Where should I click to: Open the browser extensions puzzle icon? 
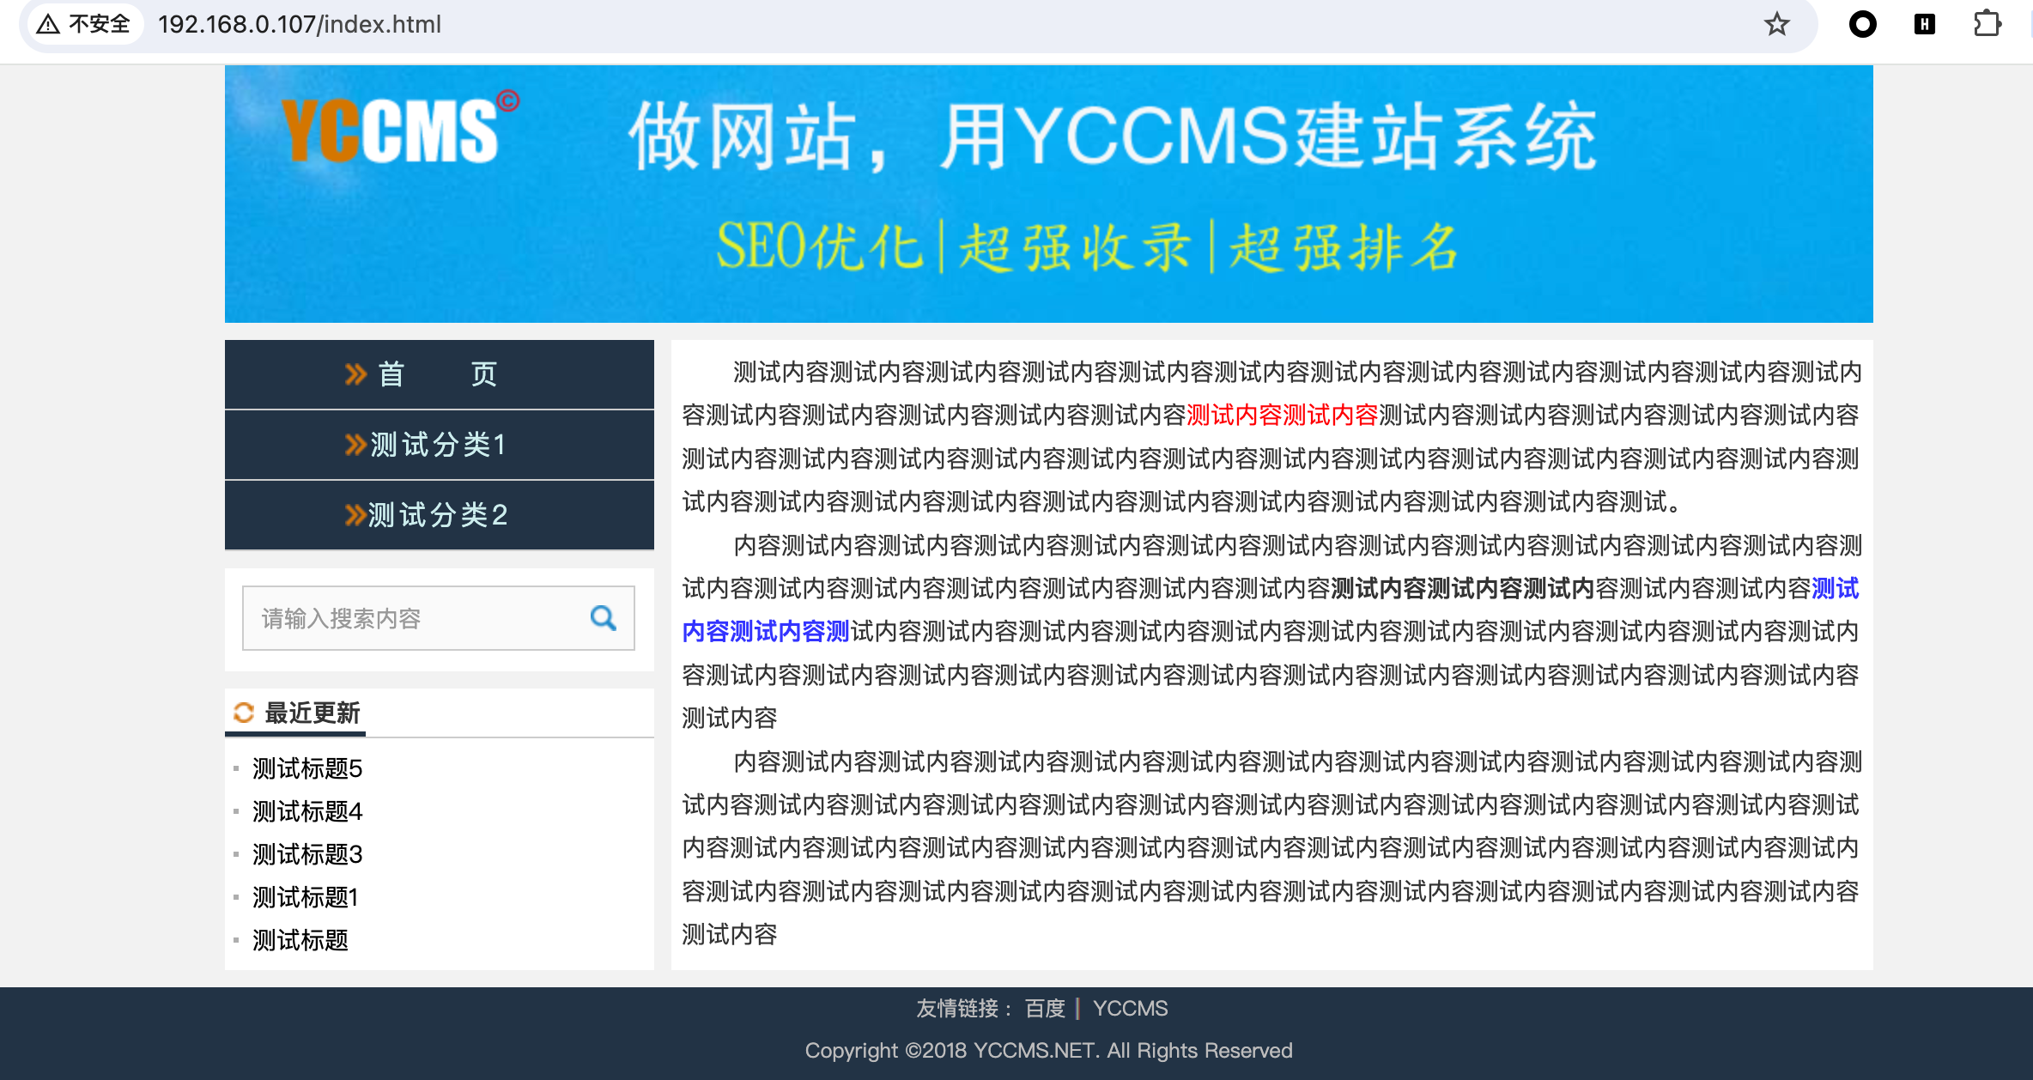[x=1988, y=24]
